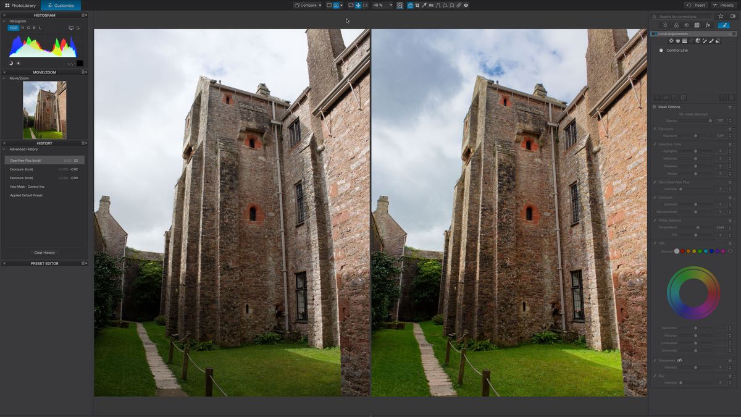Toggle the side-by-side comparison view

(x=336, y=5)
